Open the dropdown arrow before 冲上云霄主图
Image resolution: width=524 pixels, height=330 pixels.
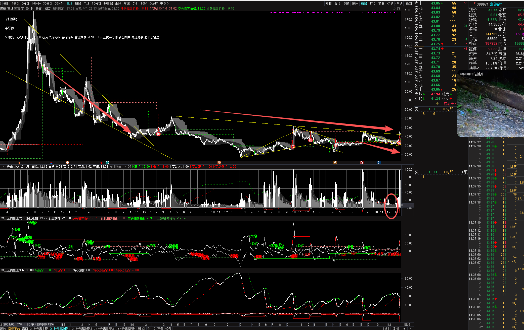(27, 9)
